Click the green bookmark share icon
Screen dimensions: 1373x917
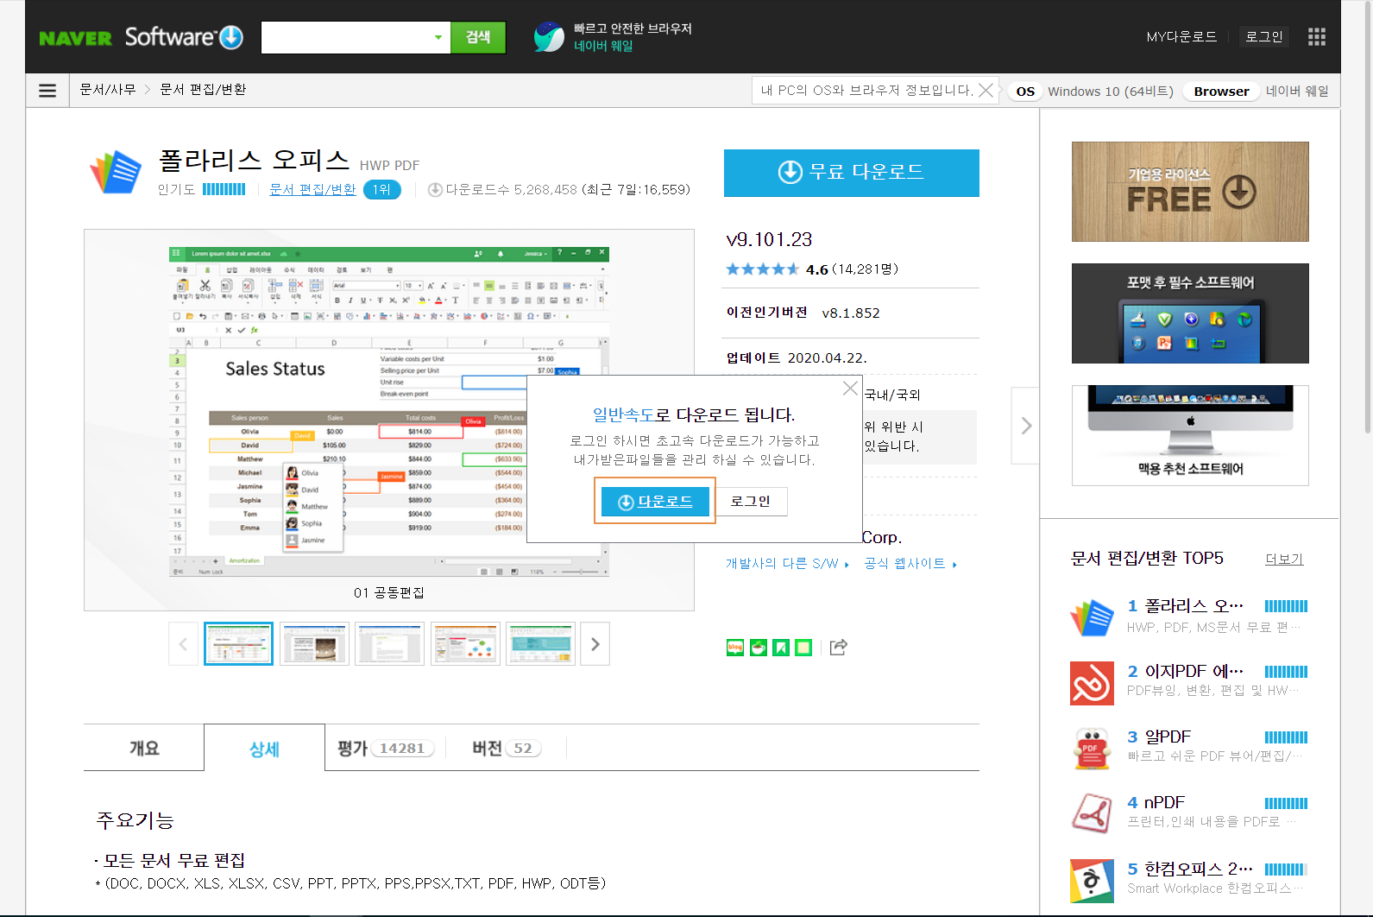tap(781, 648)
